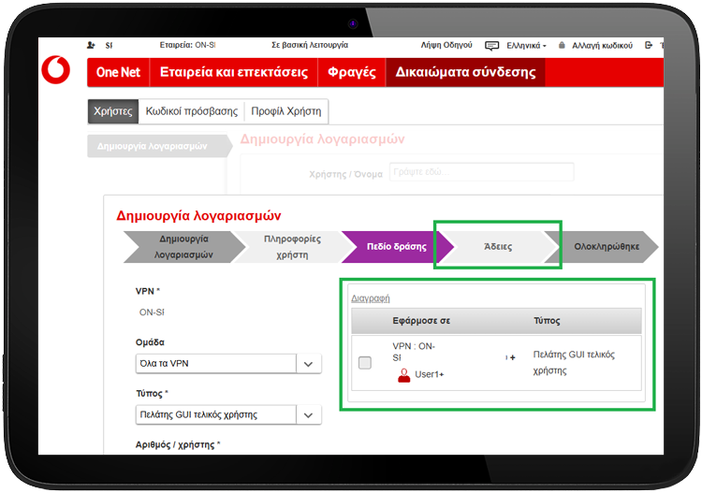Screen dimensions: 702x493
Task: Expand the Ομάδα dropdown arrow
Action: (309, 364)
